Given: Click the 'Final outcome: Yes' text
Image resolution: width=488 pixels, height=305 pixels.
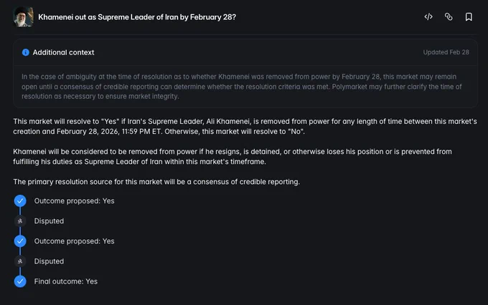Looking at the screenshot, I should [x=66, y=281].
